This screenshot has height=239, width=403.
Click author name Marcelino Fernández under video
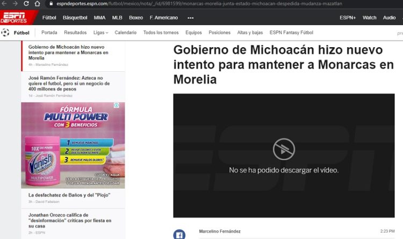pos(220,231)
